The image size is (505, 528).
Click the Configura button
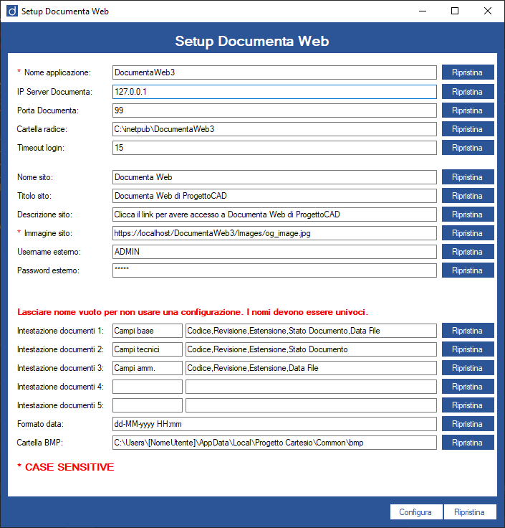tap(416, 512)
